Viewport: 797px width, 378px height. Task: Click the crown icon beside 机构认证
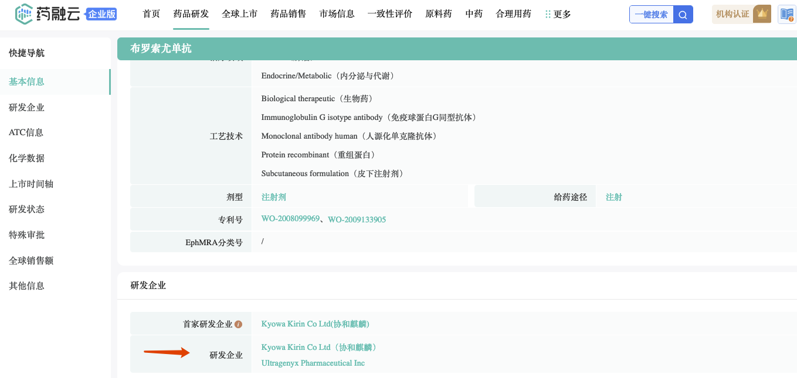tap(762, 13)
